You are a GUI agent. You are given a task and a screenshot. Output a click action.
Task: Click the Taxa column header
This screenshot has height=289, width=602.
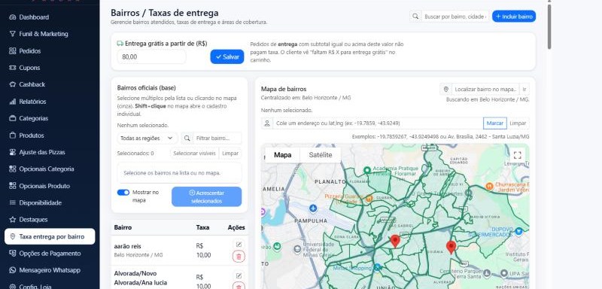click(x=202, y=227)
